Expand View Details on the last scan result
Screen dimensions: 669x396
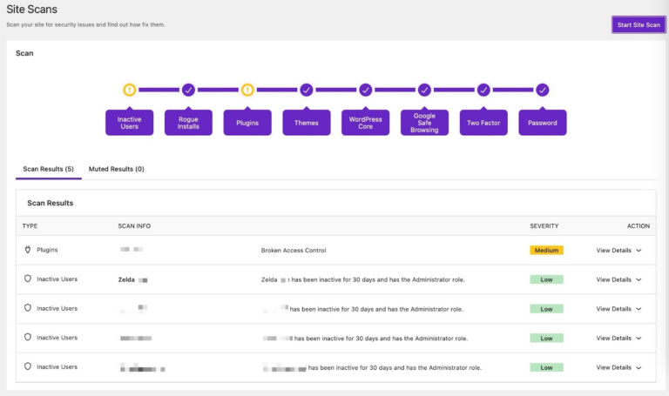[618, 367]
